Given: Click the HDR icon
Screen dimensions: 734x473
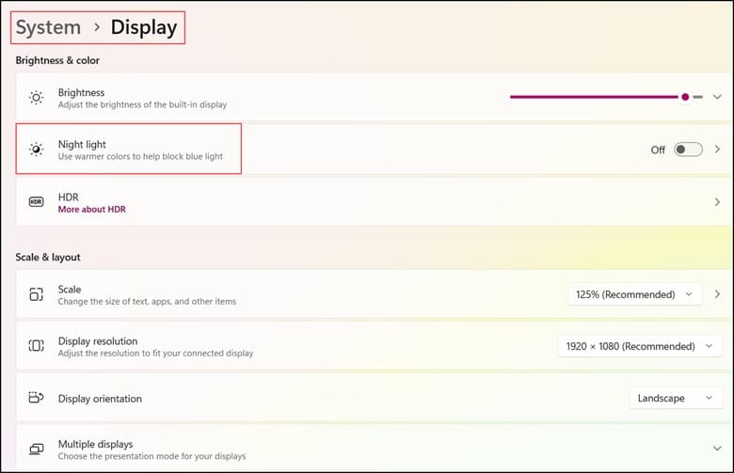Looking at the screenshot, I should [36, 201].
